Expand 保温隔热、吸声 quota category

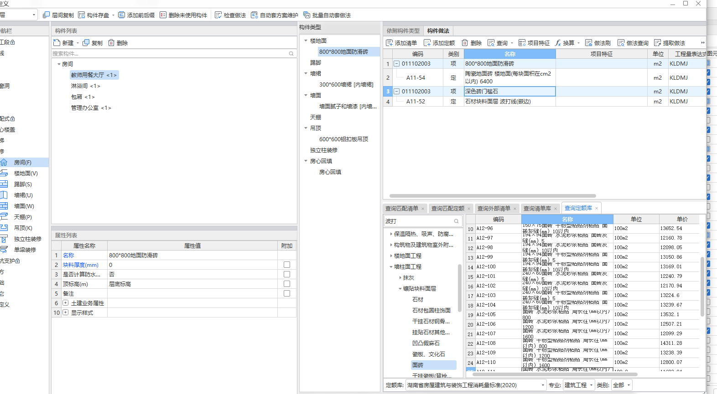pyautogui.click(x=391, y=234)
